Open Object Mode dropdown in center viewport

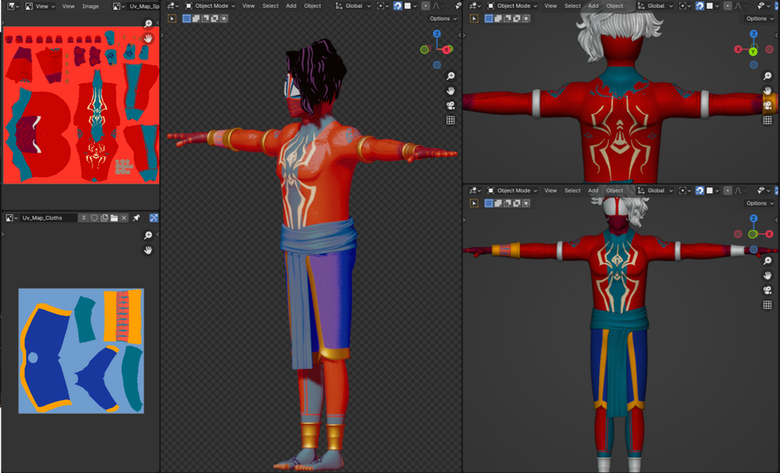[211, 6]
